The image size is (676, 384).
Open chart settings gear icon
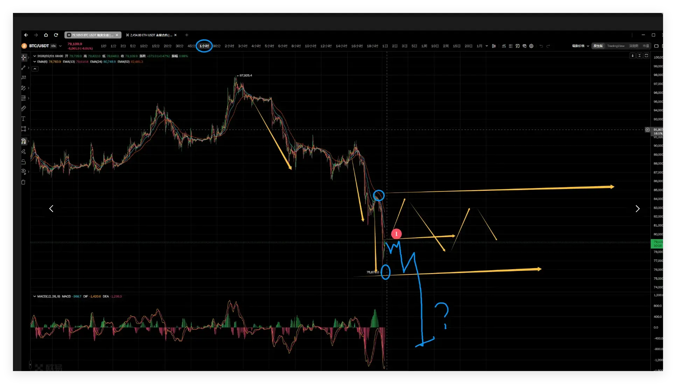click(531, 46)
